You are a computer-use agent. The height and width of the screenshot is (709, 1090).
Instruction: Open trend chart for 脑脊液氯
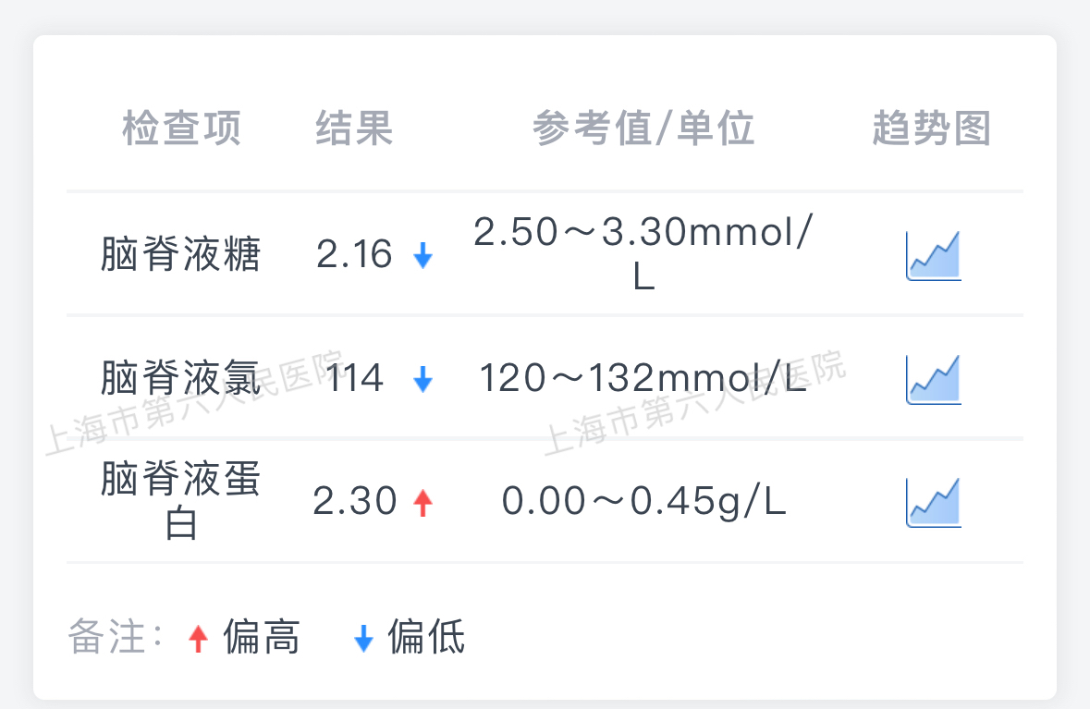point(934,379)
